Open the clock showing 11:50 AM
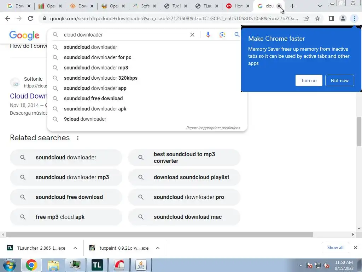362x272 pixels. tap(344, 265)
